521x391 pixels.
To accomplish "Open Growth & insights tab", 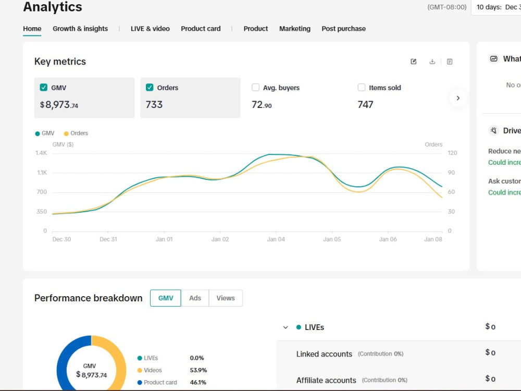I will [x=80, y=29].
